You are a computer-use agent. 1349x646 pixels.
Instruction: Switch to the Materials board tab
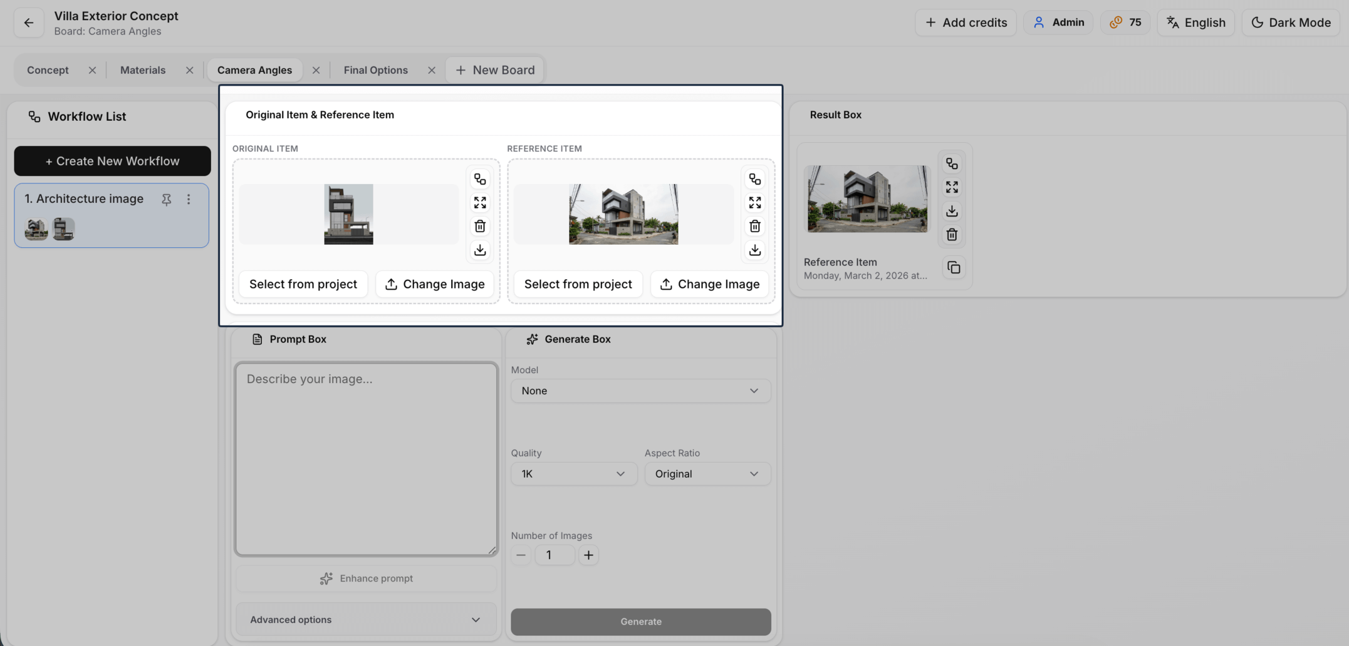click(x=143, y=70)
